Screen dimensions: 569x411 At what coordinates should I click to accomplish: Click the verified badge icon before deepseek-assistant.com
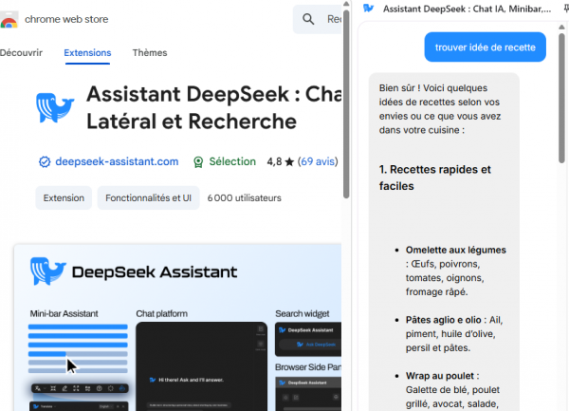click(x=45, y=161)
